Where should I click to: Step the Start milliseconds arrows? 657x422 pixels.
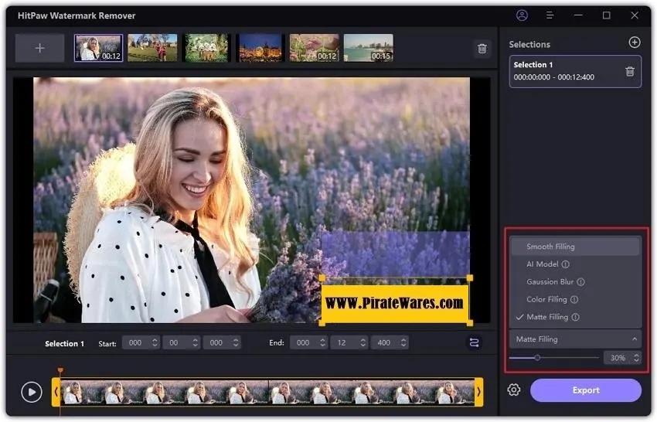point(236,343)
